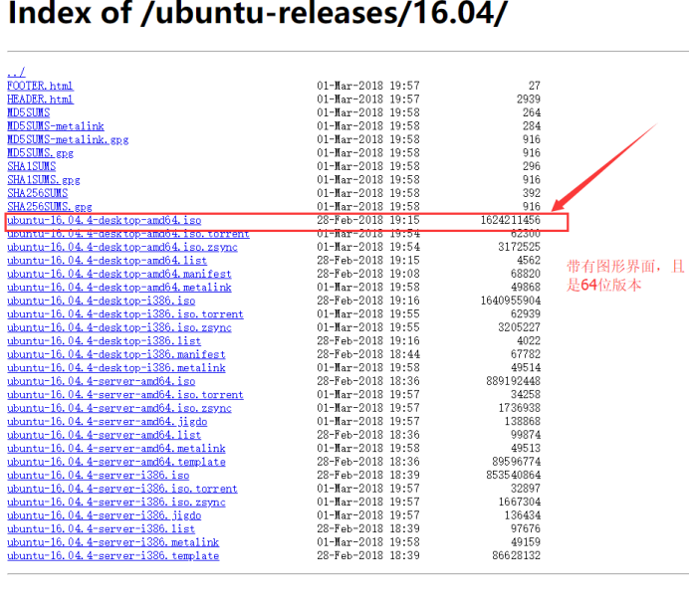Open ubuntu-16.04.4-server-amd64.metalink link
This screenshot has width=690, height=607.
point(116,448)
